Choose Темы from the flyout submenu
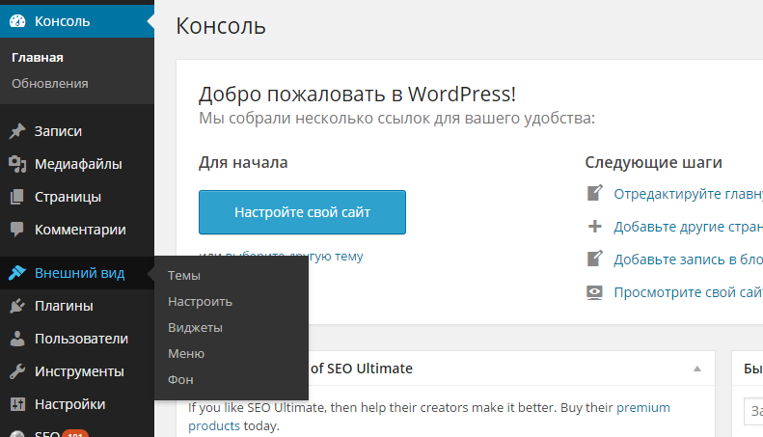This screenshot has height=437, width=763. pyautogui.click(x=232, y=276)
